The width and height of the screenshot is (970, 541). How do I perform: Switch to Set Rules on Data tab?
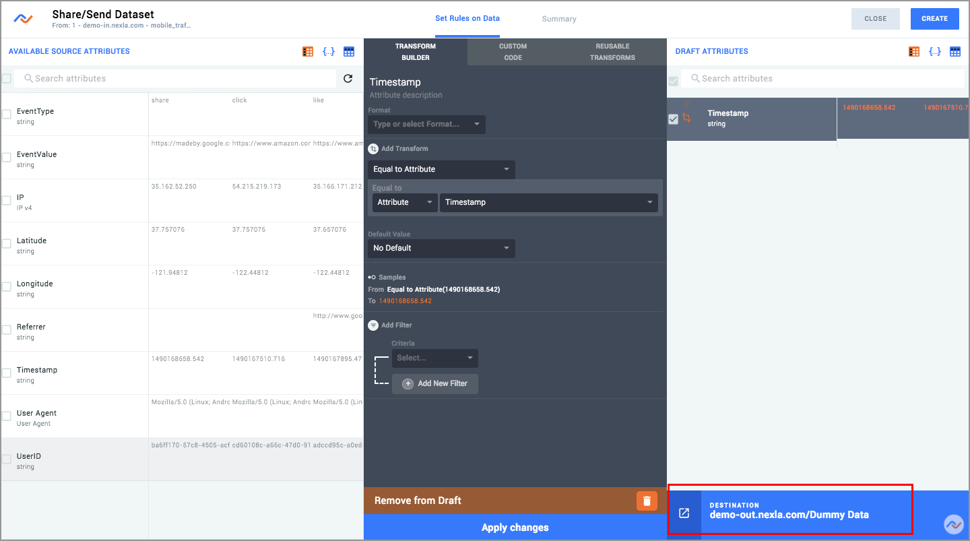pyautogui.click(x=467, y=18)
